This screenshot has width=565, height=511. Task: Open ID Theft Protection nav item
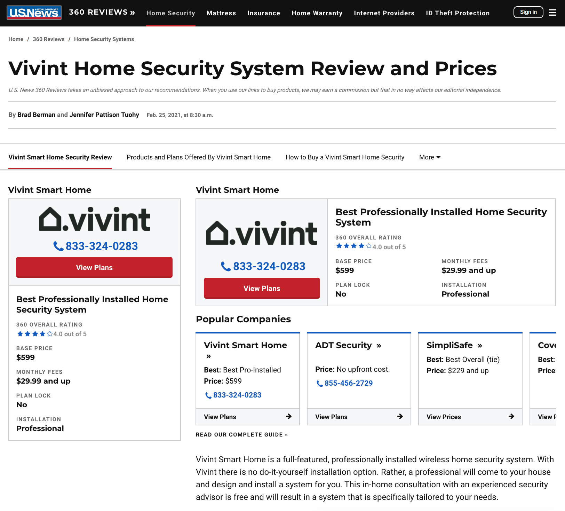point(458,13)
